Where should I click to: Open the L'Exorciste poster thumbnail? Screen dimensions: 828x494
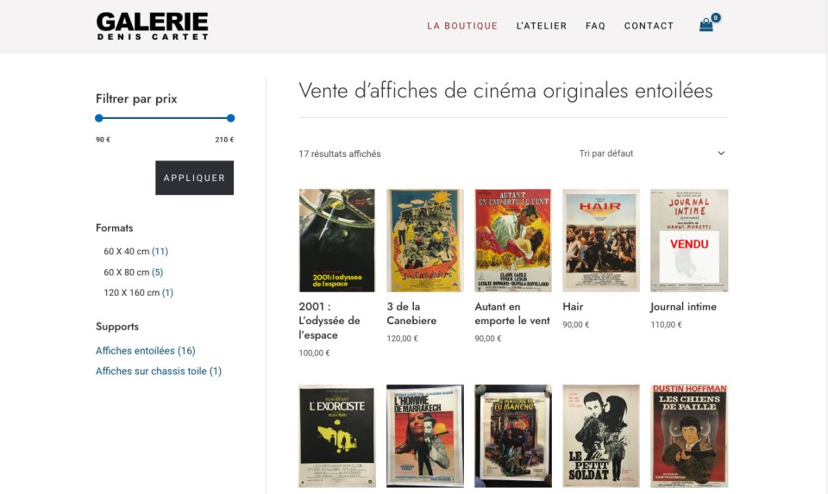337,436
